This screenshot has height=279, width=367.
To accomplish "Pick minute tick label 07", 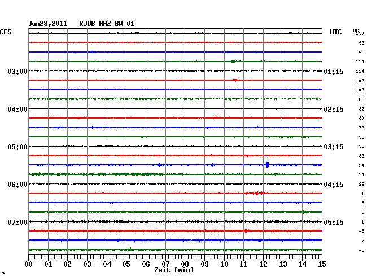I will [x=165, y=264].
